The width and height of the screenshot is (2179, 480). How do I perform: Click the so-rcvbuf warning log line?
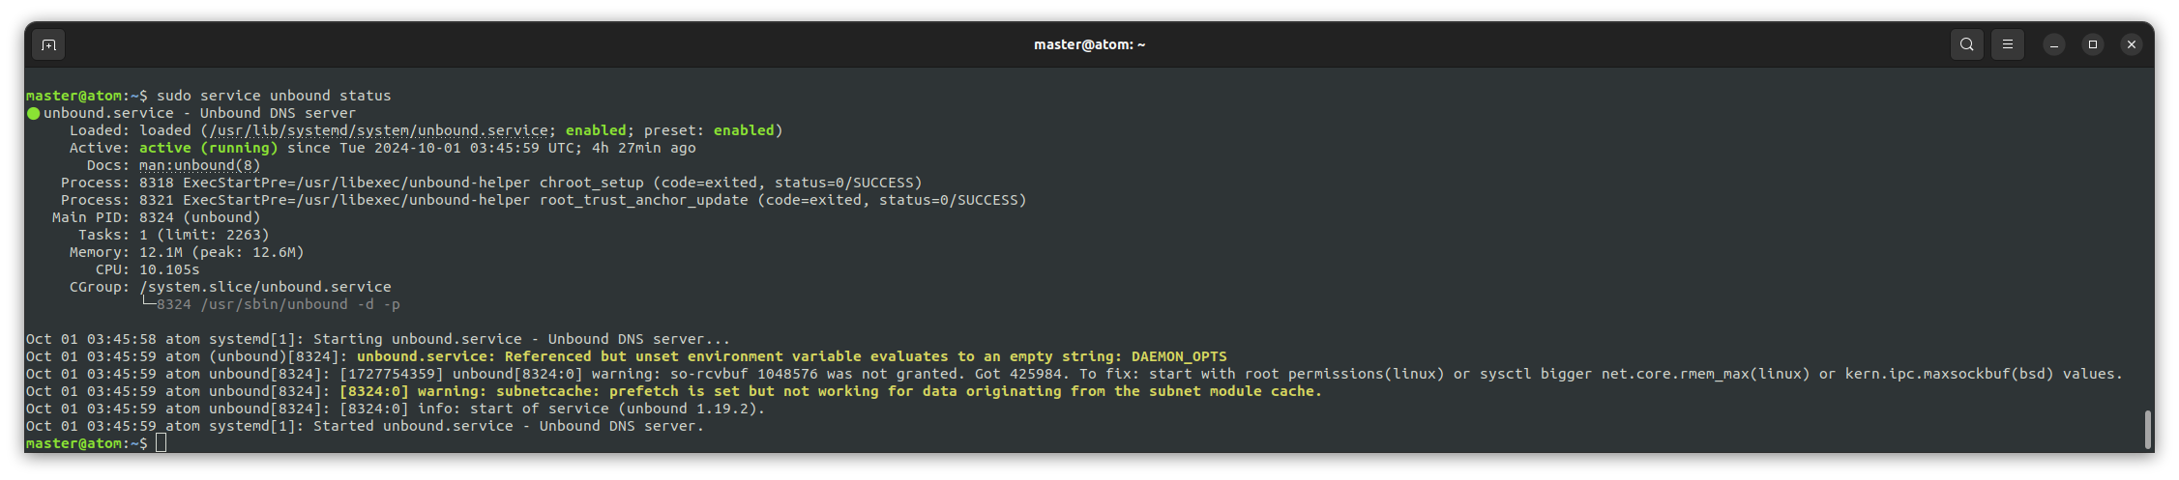[x=1075, y=374]
